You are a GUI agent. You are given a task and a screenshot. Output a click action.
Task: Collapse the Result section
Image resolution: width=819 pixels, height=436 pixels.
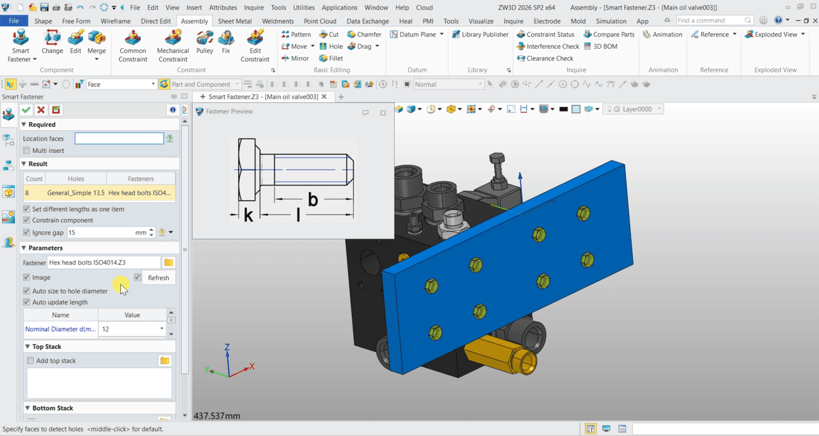24,164
